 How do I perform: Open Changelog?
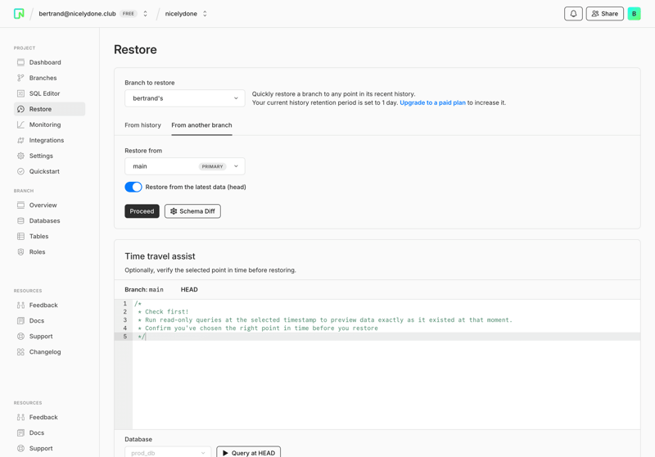[49, 351]
